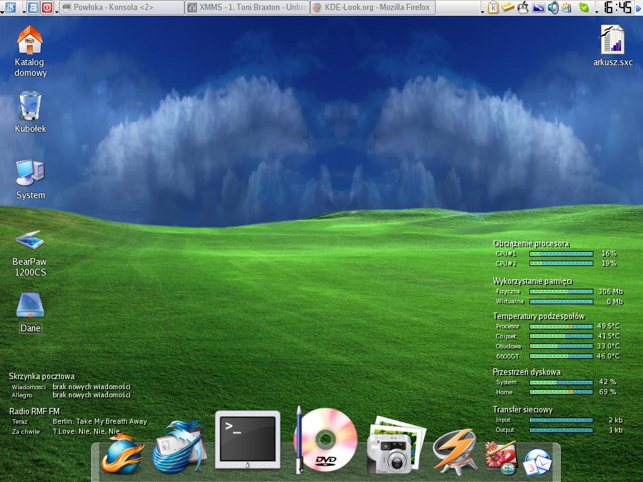Image resolution: width=643 pixels, height=482 pixels.
Task: Expand hidden panel with blue arrow
Action: click(639, 8)
